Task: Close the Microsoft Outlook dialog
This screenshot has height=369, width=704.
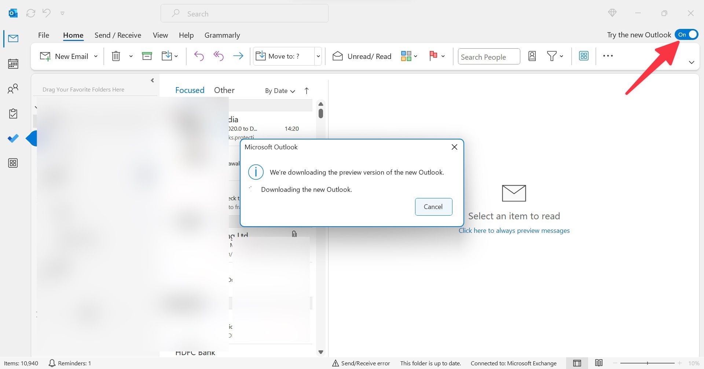Action: click(x=454, y=147)
